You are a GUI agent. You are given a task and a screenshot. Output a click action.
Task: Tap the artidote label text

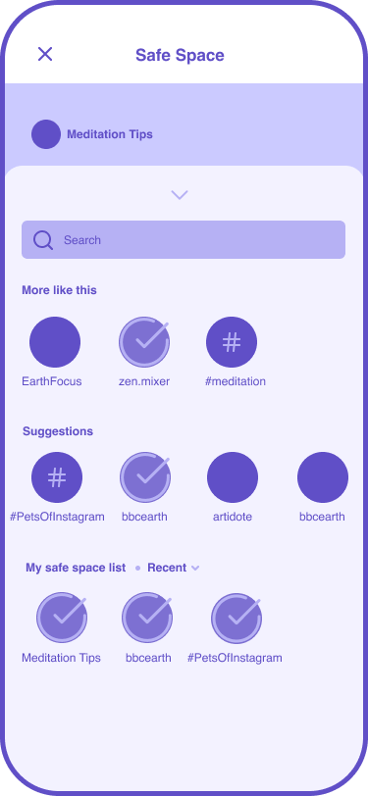tap(233, 517)
